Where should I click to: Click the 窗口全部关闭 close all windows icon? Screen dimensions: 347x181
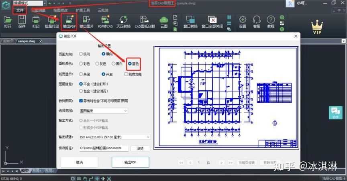tap(212, 22)
